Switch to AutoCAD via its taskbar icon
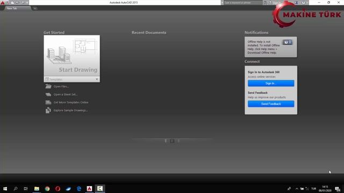This screenshot has height=193, width=344. [89, 189]
